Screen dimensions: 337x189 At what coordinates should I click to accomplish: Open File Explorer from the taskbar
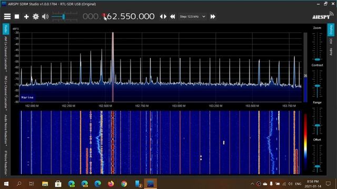(45, 184)
